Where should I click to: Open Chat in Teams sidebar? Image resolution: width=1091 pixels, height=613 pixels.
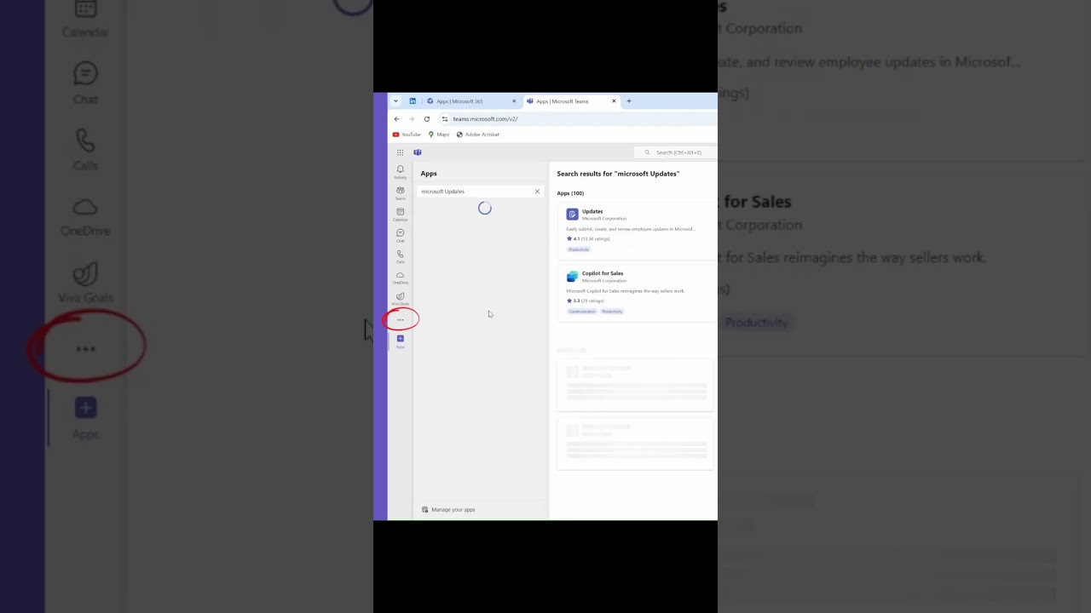400,235
